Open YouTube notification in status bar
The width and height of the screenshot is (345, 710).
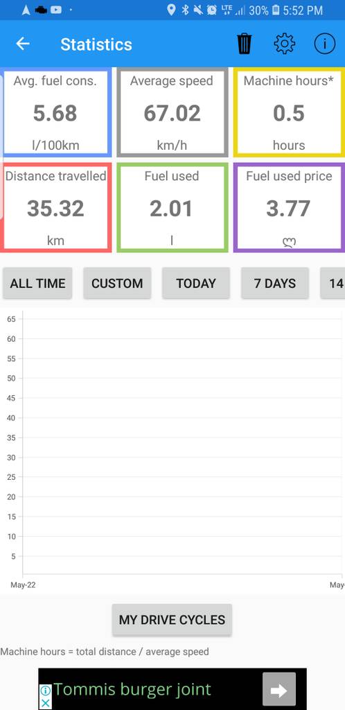56,10
